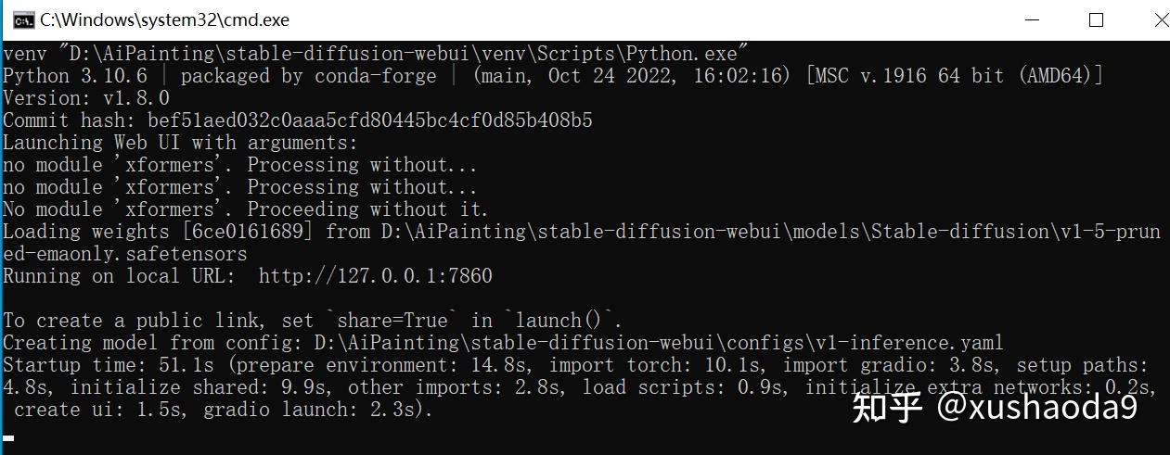The image size is (1170, 455).
Task: Click the title bar text C:\Windows\system32\cmd.exe
Action: pyautogui.click(x=164, y=19)
